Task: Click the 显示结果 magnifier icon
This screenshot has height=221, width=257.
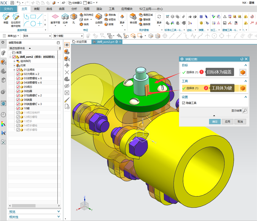Action: pos(245,111)
